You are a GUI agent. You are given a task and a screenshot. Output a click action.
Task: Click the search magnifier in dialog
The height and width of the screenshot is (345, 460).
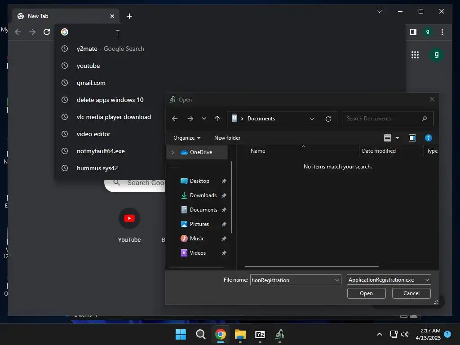(424, 119)
